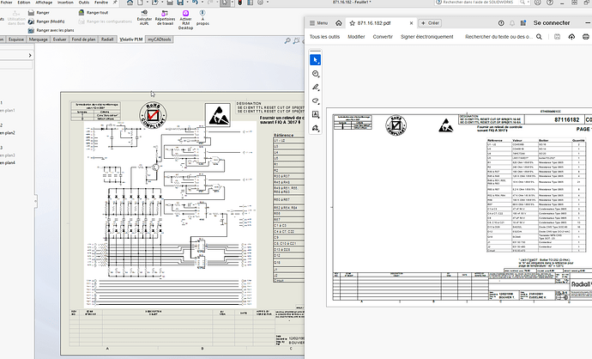Switch to the Marquage tab
The height and width of the screenshot is (359, 592).
click(x=38, y=40)
